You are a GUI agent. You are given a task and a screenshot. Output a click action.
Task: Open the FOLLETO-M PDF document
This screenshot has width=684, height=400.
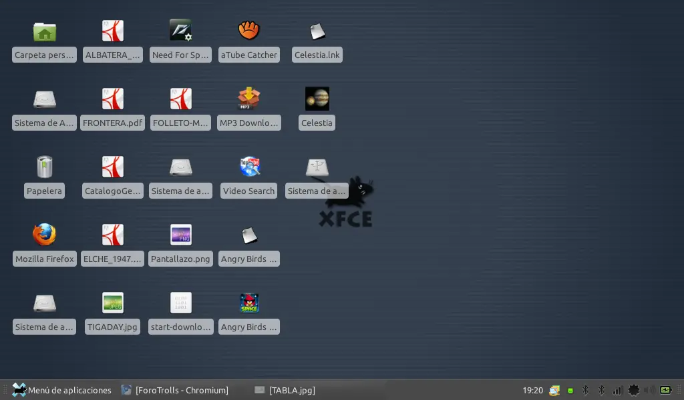pyautogui.click(x=180, y=99)
